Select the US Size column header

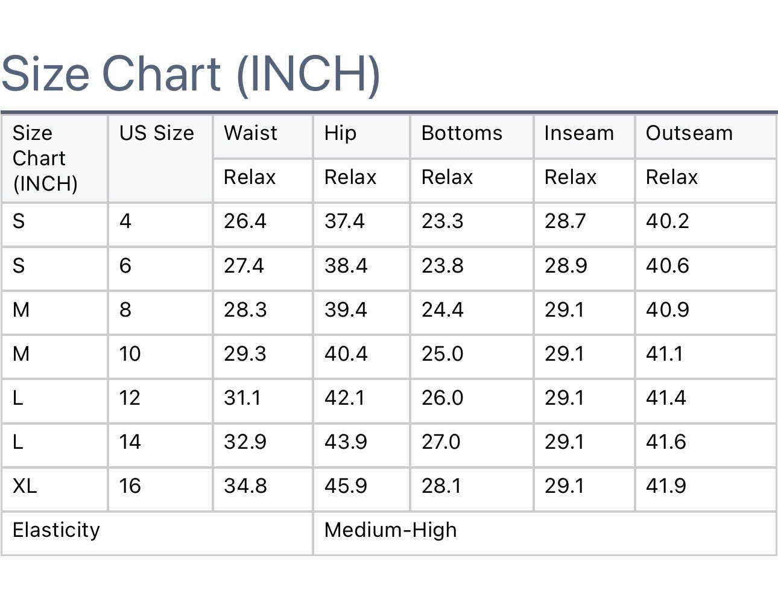[156, 133]
